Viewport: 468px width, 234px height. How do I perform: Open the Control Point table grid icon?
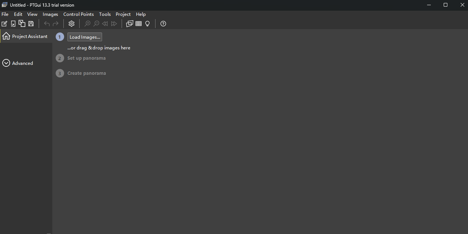[139, 24]
